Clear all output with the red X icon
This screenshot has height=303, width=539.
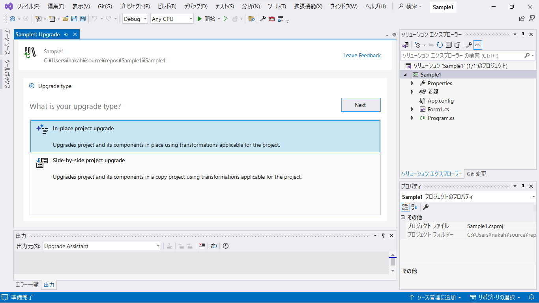point(202,246)
